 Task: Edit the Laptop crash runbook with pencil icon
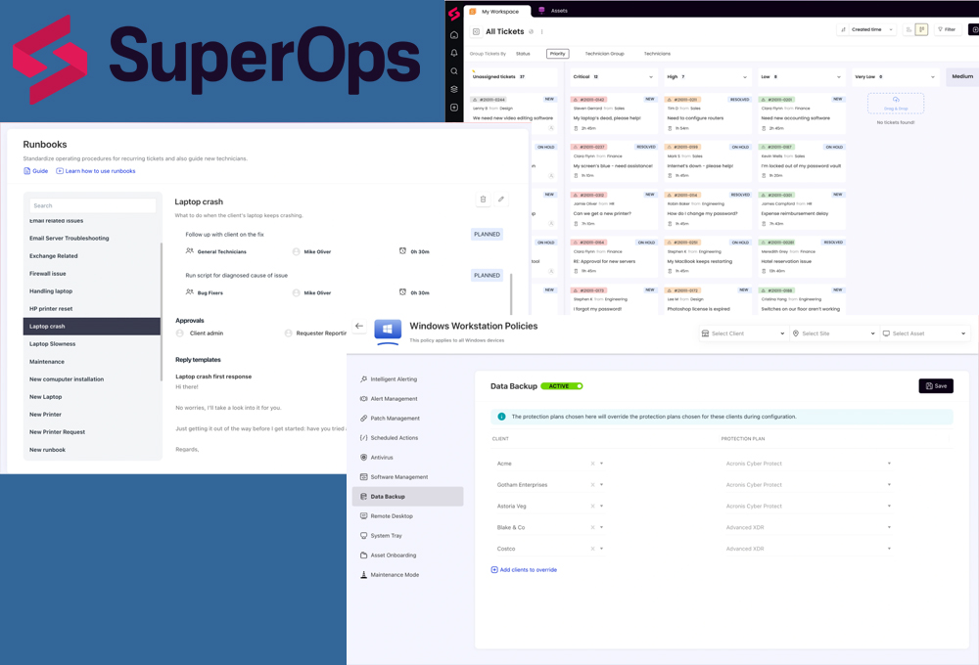(501, 199)
